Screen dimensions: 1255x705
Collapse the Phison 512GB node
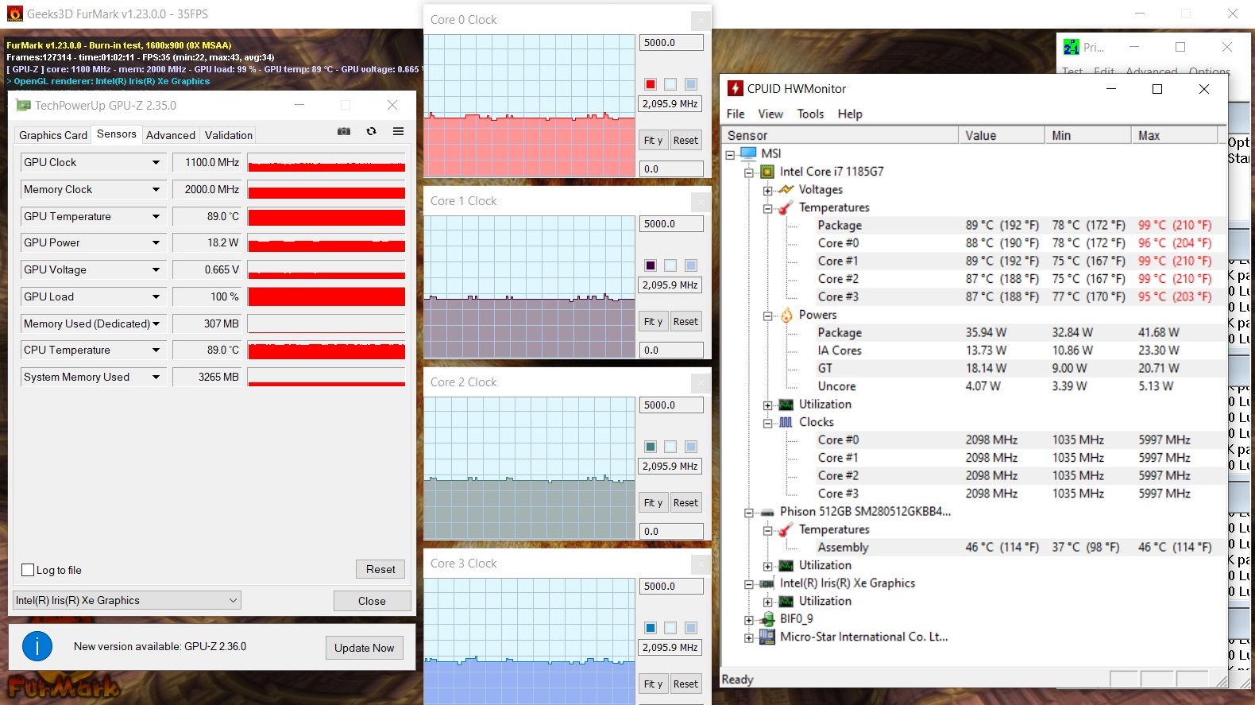pos(748,513)
